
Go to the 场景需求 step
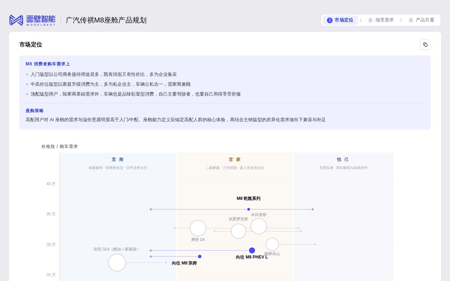point(381,20)
